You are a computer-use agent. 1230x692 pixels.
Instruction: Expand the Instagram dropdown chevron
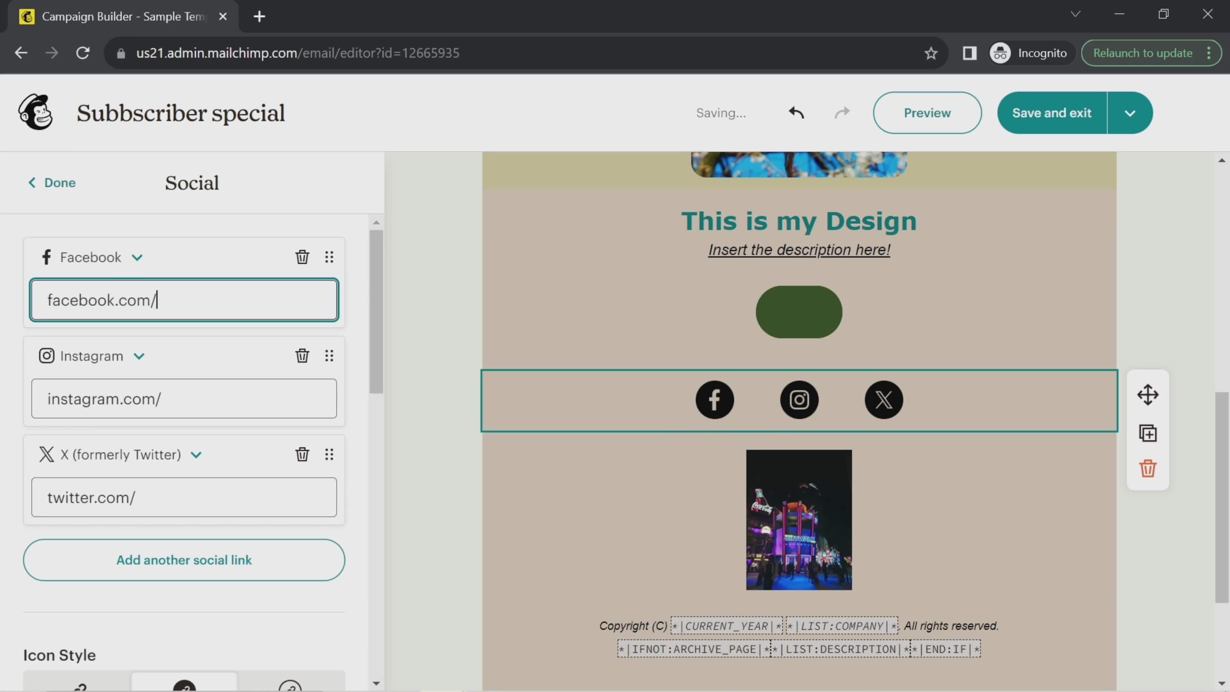(x=139, y=356)
